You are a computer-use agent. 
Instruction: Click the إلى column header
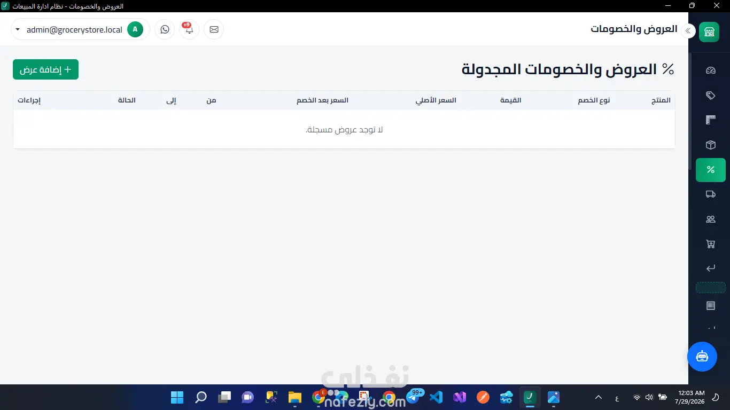172,100
